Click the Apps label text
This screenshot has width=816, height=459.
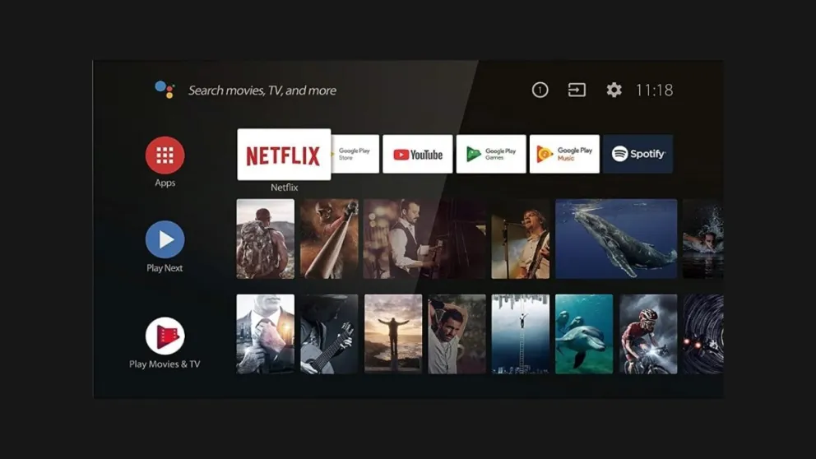pos(165,183)
